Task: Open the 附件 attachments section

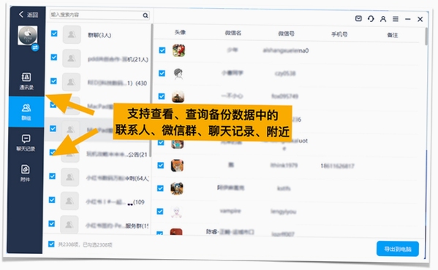Action: (25, 173)
